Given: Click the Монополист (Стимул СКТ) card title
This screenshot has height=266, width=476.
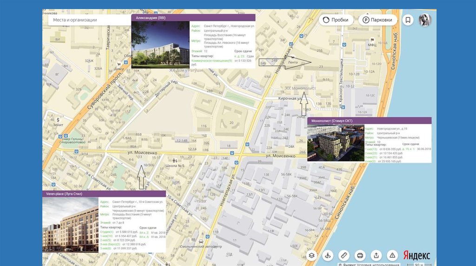Looking at the screenshot, I should coord(332,120).
